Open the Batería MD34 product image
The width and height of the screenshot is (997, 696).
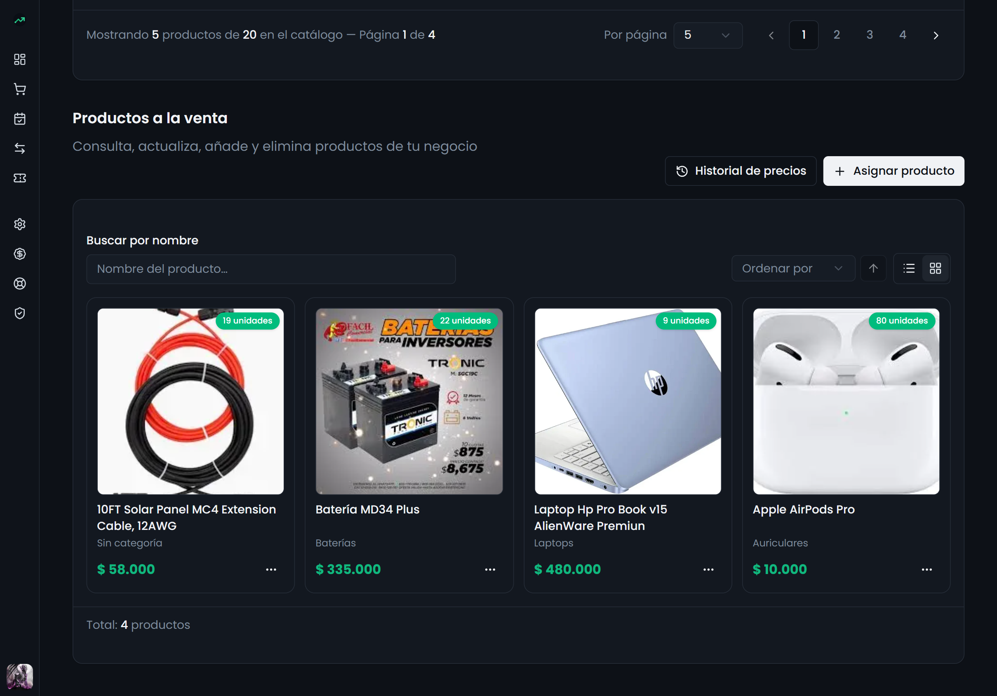pyautogui.click(x=409, y=401)
